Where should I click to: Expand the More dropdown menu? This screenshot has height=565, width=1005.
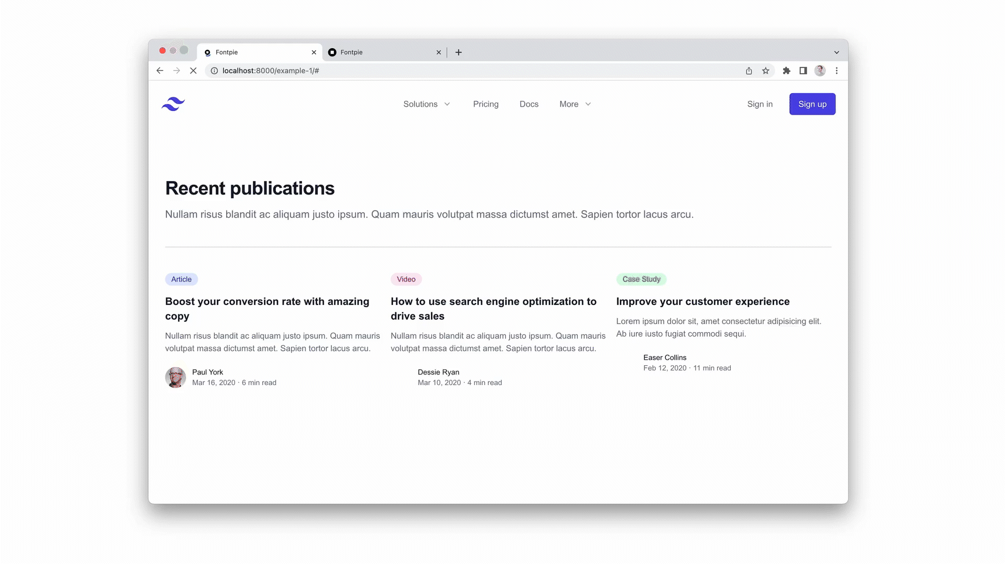575,104
